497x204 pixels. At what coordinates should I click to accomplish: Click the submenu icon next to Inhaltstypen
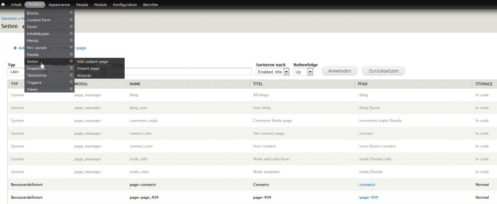click(x=71, y=34)
